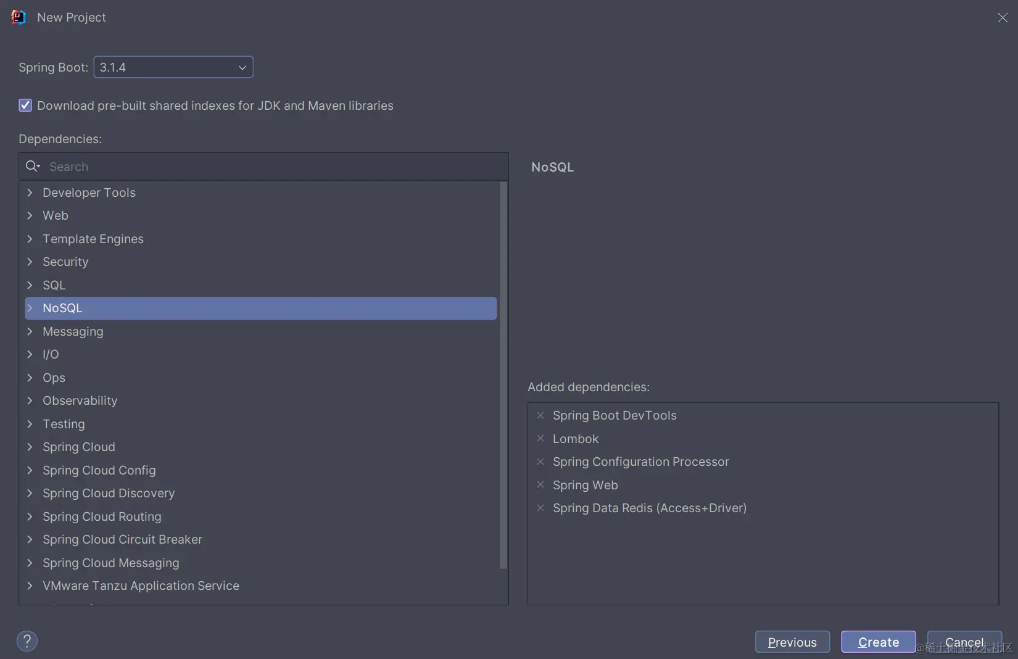Expand the Observability category chevron

tap(30, 400)
